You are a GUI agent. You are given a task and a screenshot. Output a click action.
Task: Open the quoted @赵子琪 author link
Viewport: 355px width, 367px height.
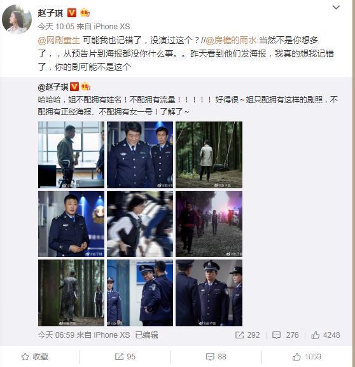tap(53, 87)
